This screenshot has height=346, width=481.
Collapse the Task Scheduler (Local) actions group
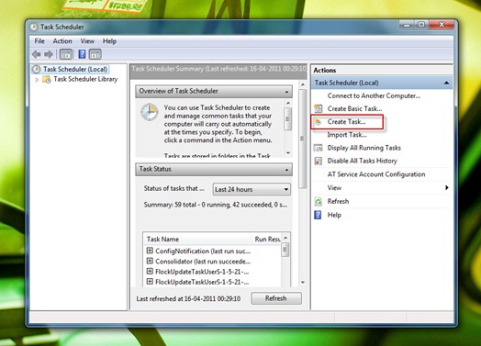[446, 83]
